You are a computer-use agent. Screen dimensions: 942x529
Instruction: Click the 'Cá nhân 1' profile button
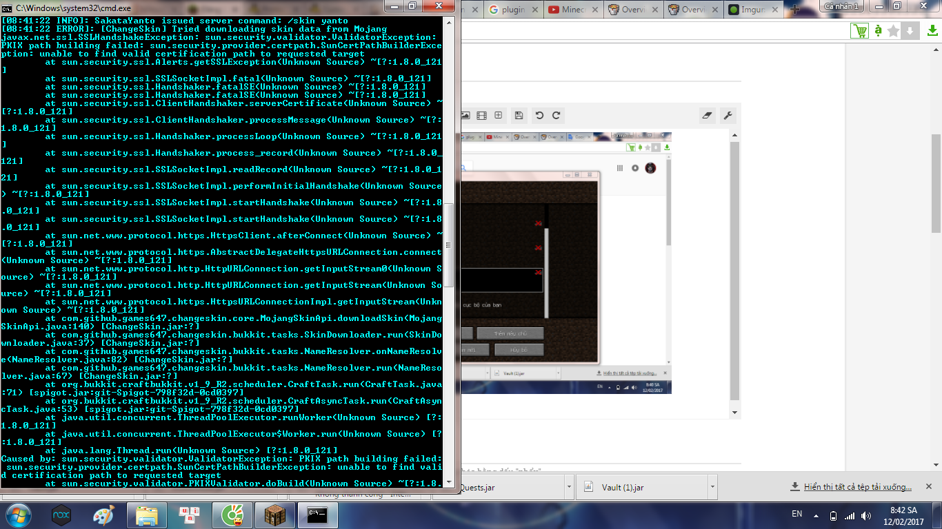pyautogui.click(x=841, y=6)
